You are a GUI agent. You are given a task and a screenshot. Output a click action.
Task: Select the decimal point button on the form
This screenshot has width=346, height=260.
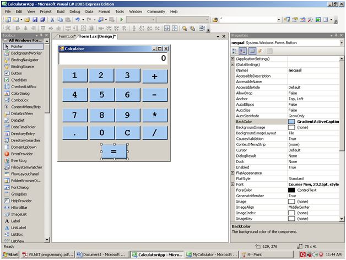(x=74, y=133)
